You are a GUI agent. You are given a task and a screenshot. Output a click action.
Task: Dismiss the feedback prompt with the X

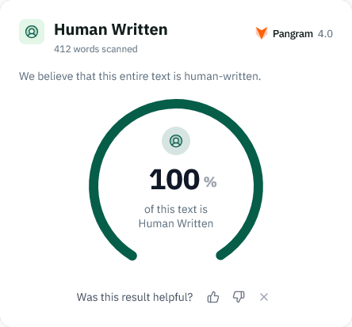point(264,297)
